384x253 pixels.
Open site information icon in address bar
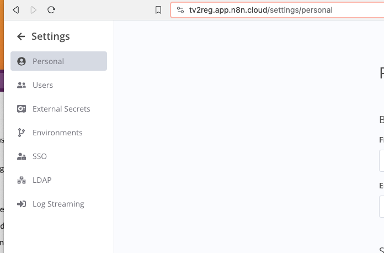pos(180,10)
